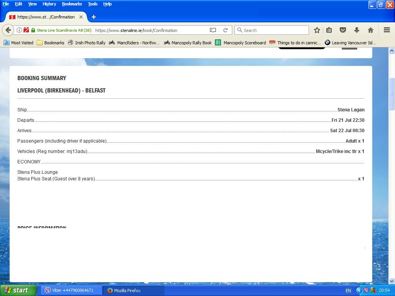The height and width of the screenshot is (296, 395).
Task: Click the URL address field
Action: point(151,30)
